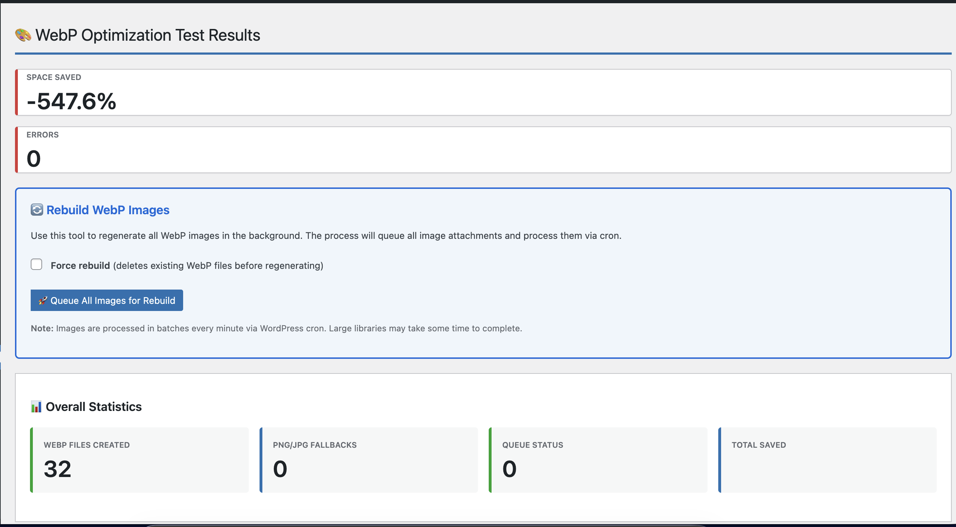The image size is (956, 527).
Task: Click the TOTAL SAVED label
Action: [x=759, y=445]
